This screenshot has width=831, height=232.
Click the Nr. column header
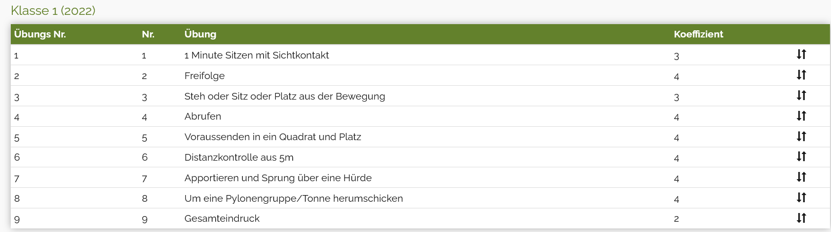[x=148, y=34]
